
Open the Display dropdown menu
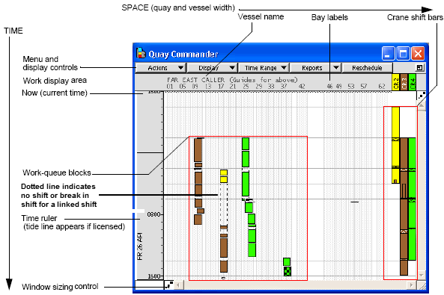pyautogui.click(x=212, y=68)
